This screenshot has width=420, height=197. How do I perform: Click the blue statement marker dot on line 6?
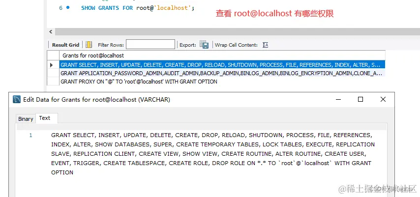click(68, 7)
